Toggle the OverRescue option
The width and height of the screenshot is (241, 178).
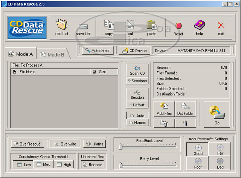(28, 144)
